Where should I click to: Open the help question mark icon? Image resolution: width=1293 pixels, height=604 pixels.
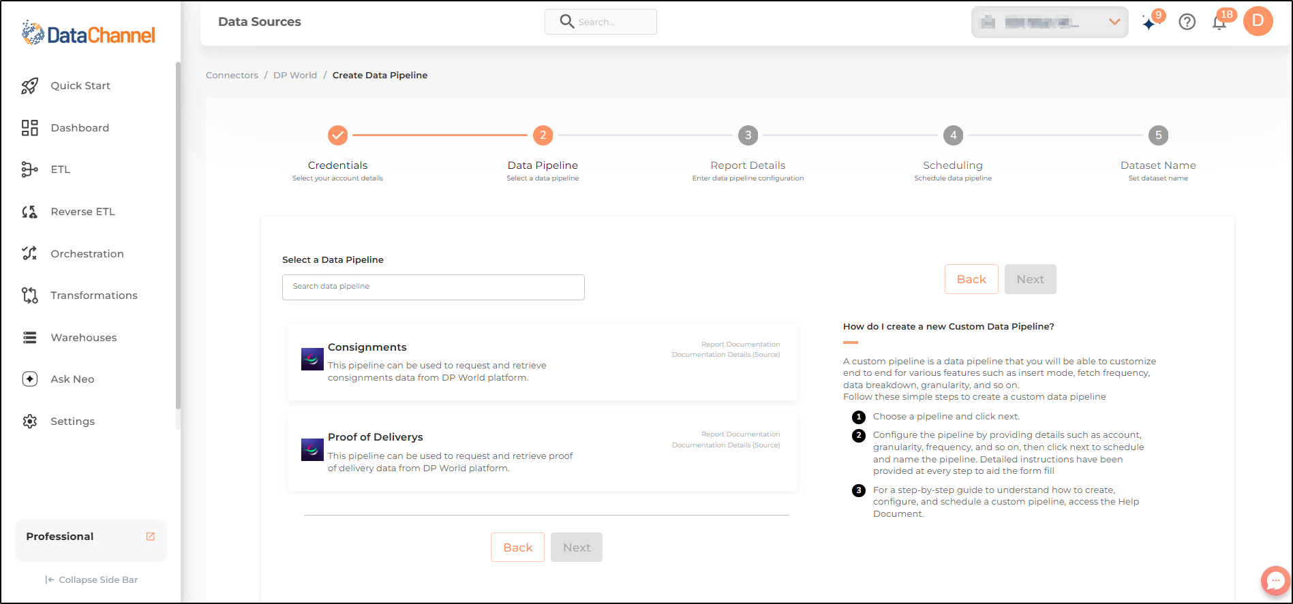[x=1187, y=22]
